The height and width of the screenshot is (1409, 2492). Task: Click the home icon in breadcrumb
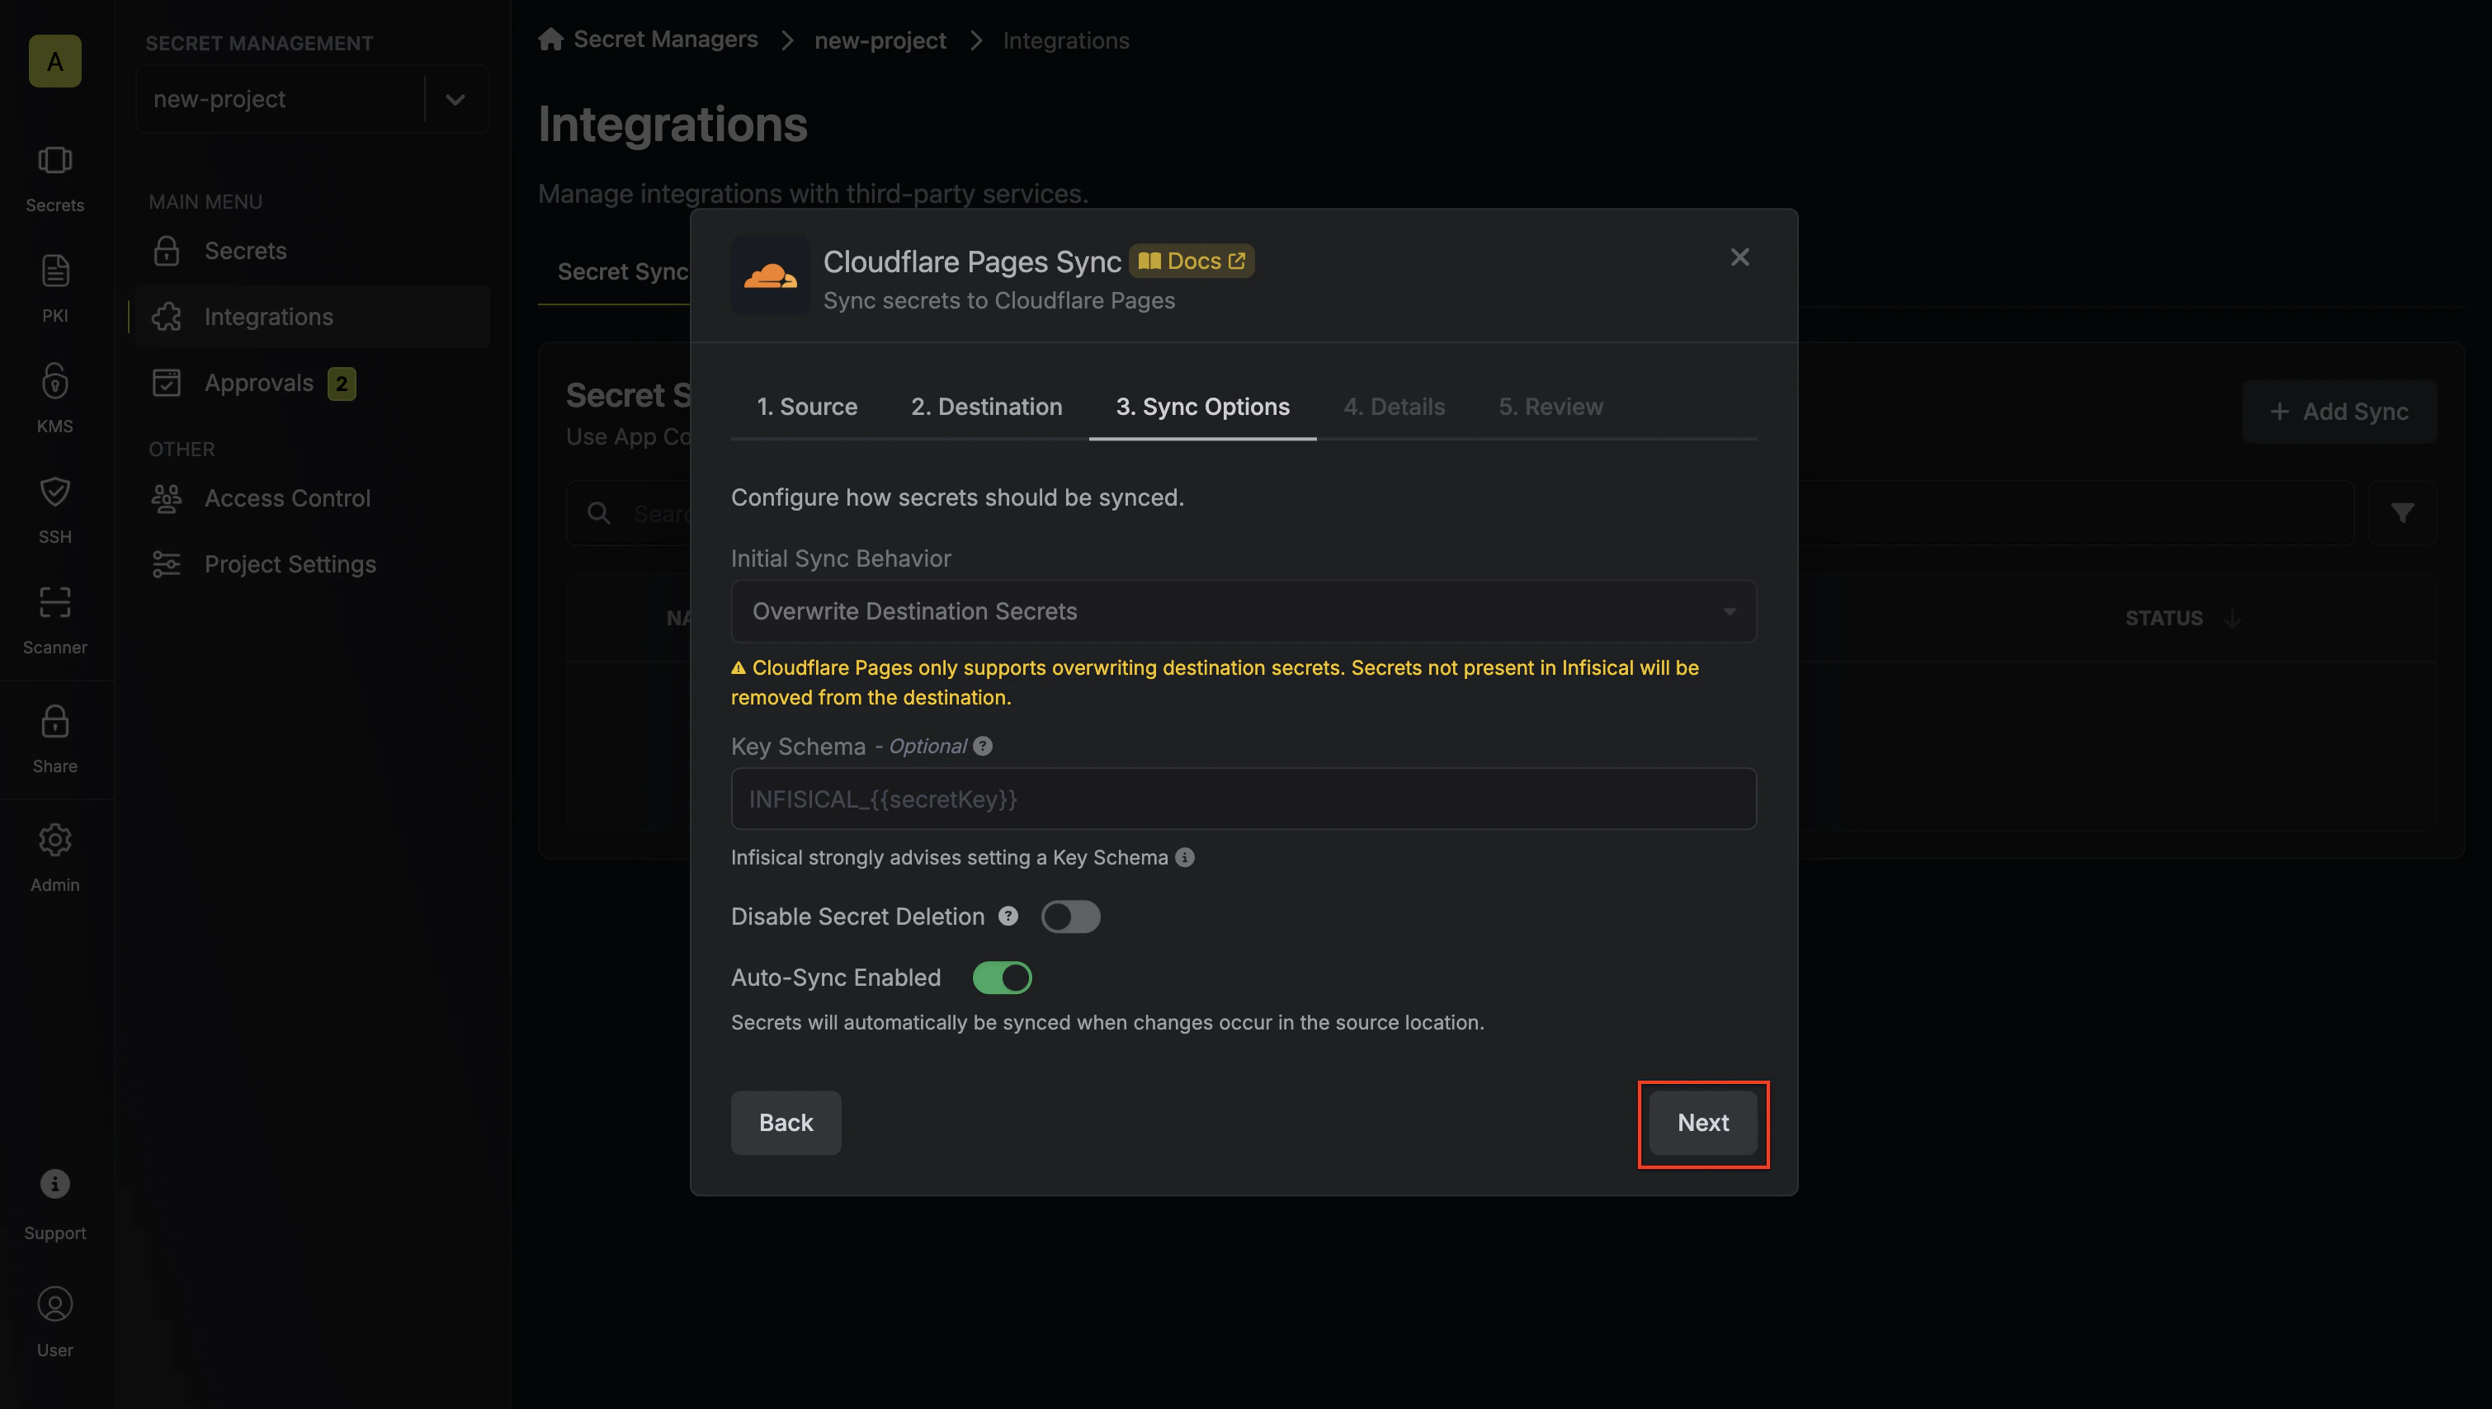550,40
